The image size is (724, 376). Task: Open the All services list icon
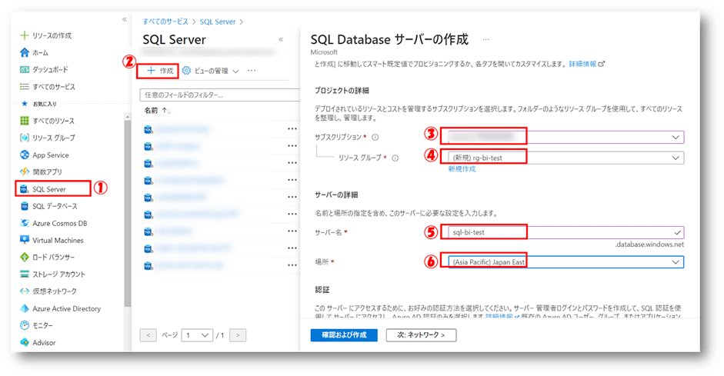(25, 87)
